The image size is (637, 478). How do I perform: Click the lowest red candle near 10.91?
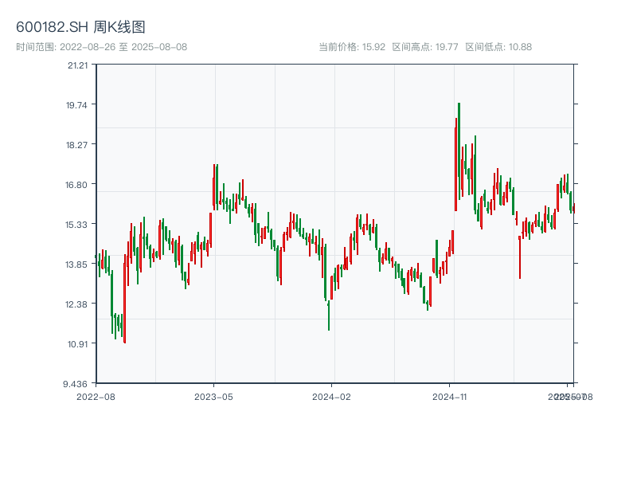[x=125, y=299]
